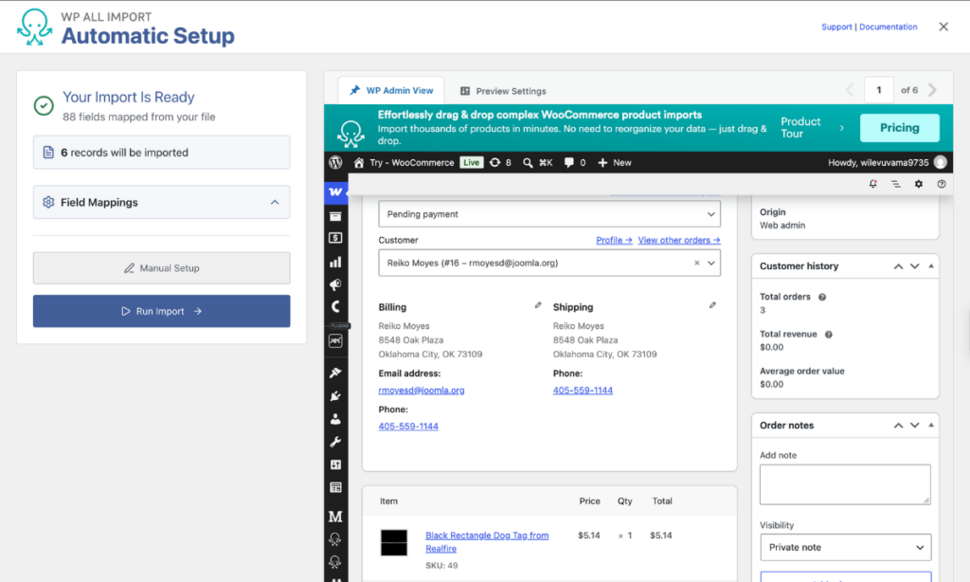Click Total revenue help tooltip icon
The height and width of the screenshot is (582, 970).
(x=828, y=335)
